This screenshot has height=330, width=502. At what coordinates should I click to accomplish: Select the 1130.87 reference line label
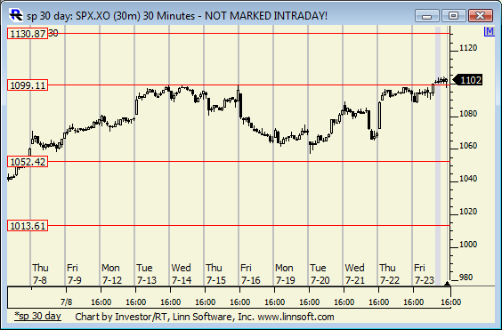pyautogui.click(x=28, y=34)
